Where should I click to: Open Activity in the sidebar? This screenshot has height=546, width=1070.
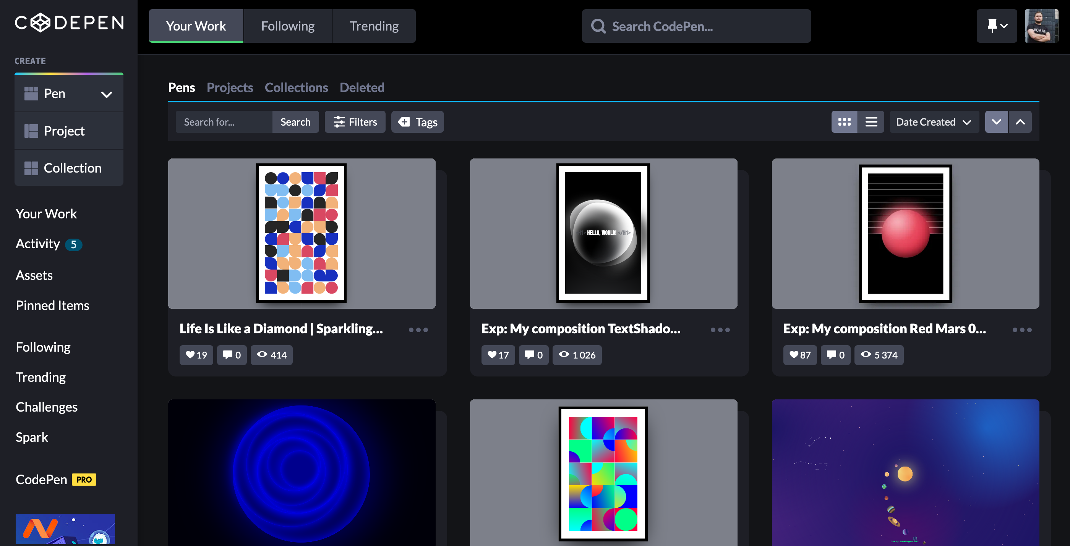[38, 244]
